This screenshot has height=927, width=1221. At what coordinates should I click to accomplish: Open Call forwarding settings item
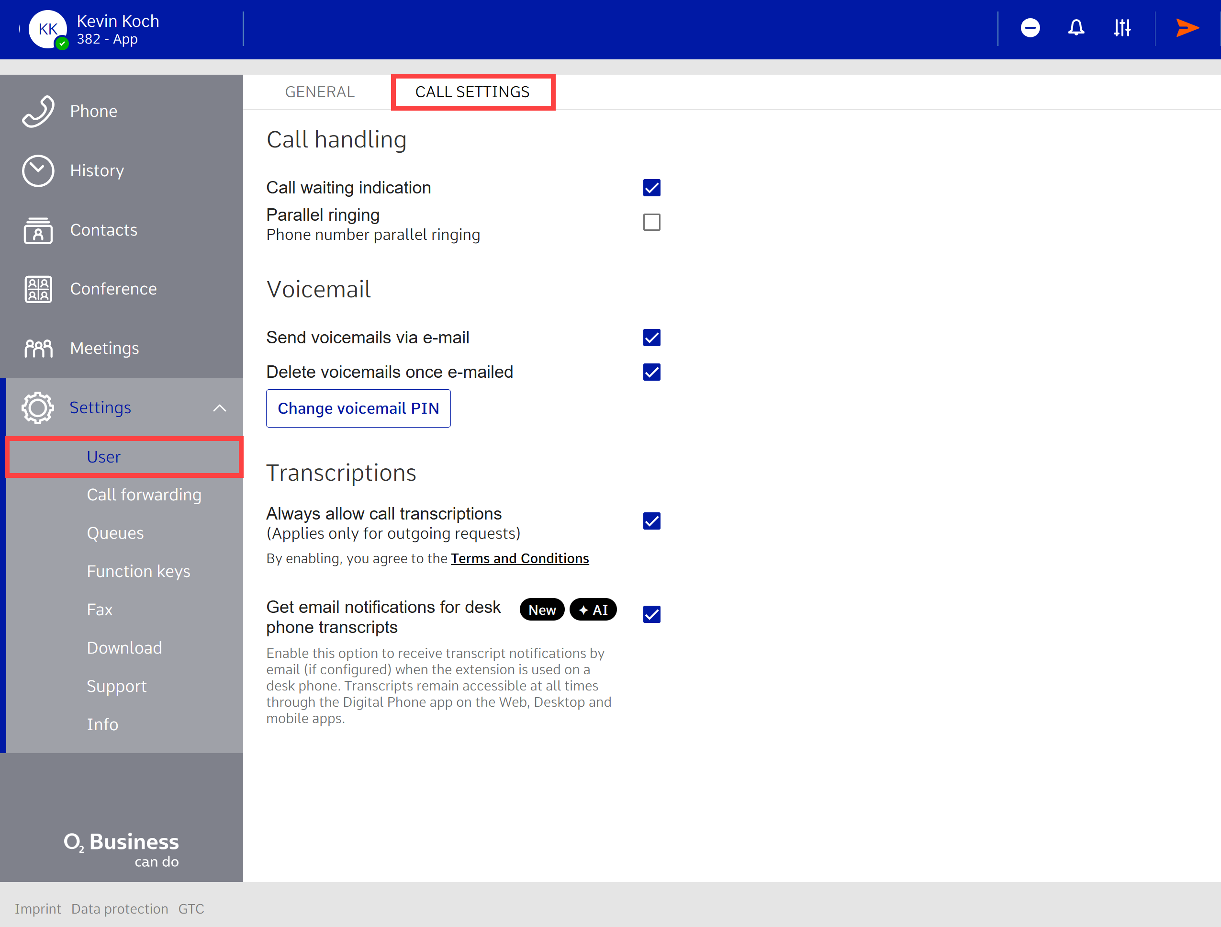pos(144,495)
